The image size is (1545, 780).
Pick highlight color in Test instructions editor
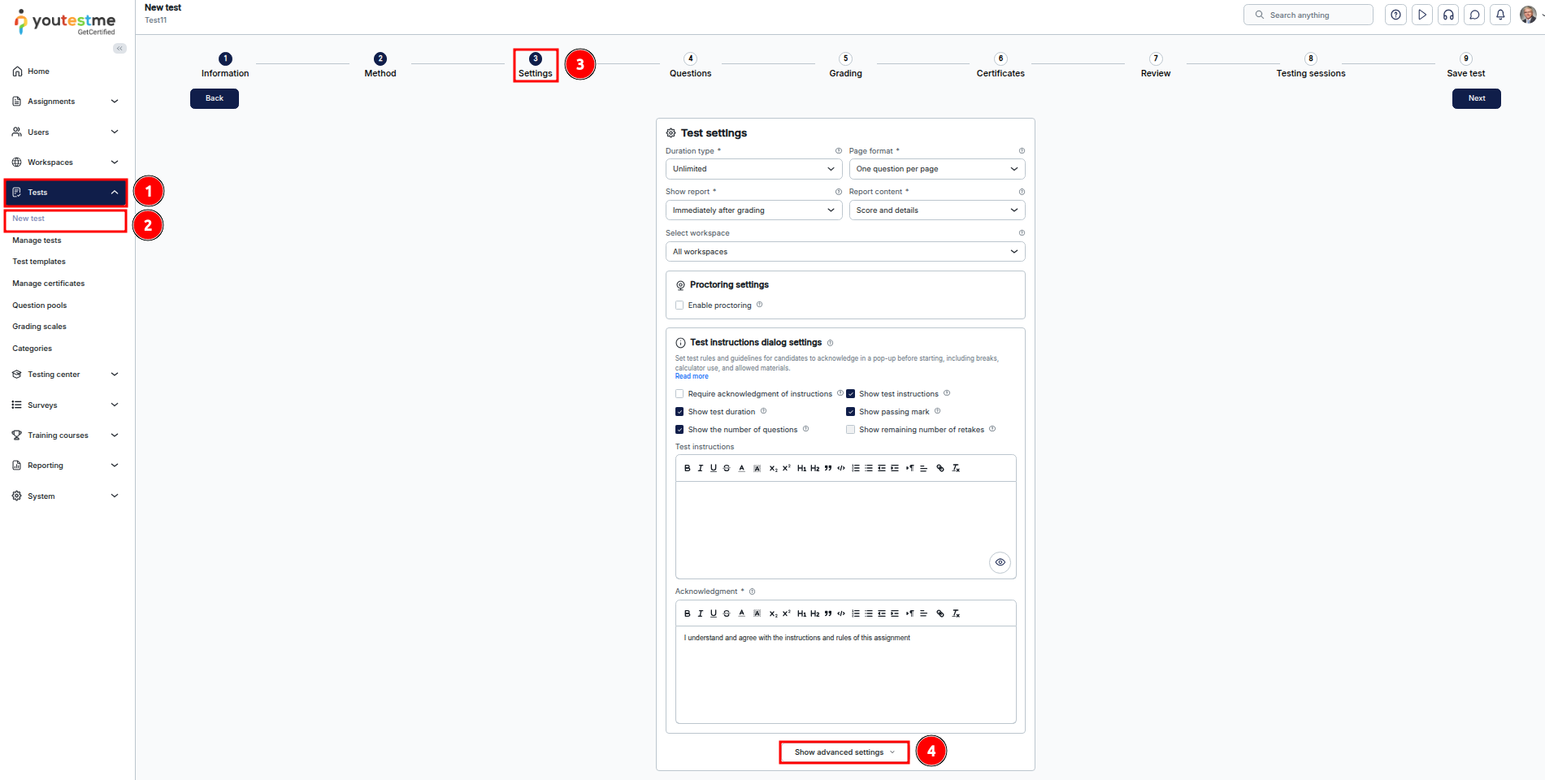pos(757,468)
